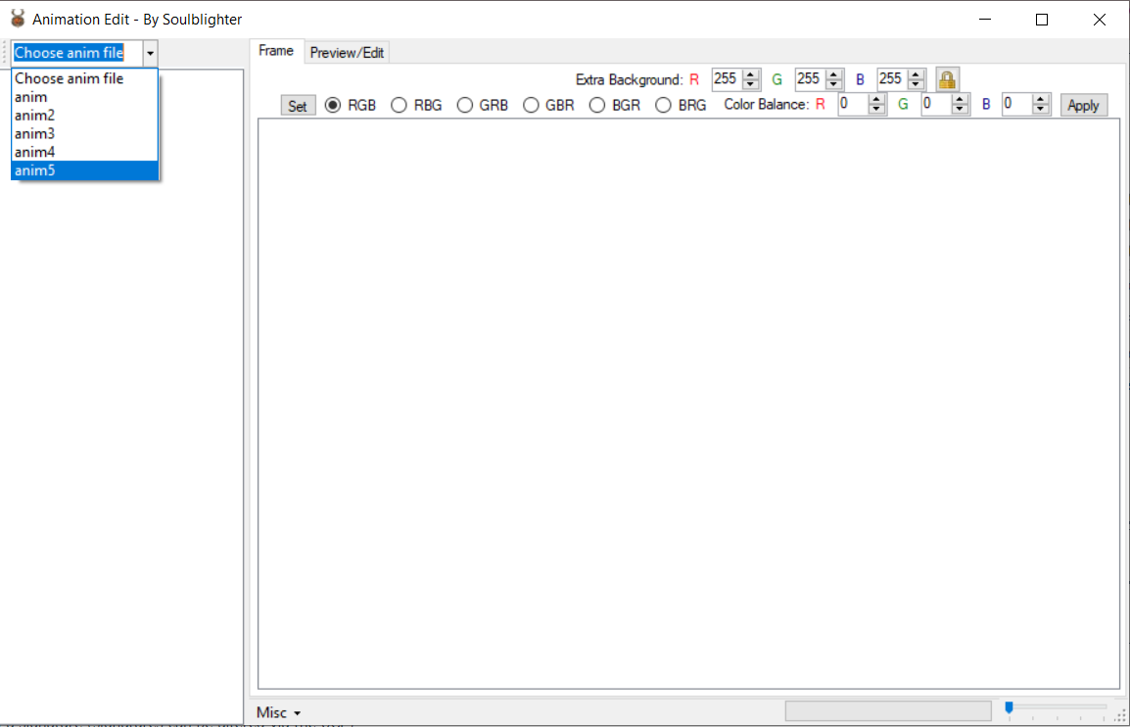The height and width of the screenshot is (727, 1130).
Task: Pick the BRG channel order option
Action: (x=664, y=106)
